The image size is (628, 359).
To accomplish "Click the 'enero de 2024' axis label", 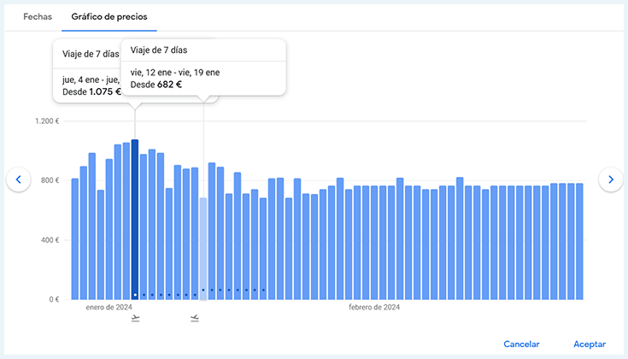I will [109, 308].
